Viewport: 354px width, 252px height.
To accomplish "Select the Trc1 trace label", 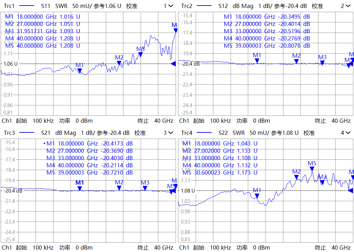I will (9, 6).
